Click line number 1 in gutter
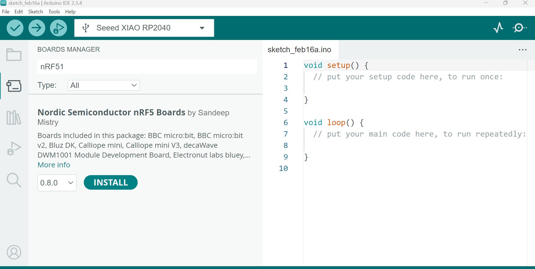The height and width of the screenshot is (269, 535). click(x=286, y=65)
